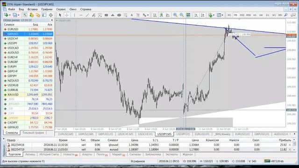Switch chart to Bar Chart mode
This screenshot has height=168, width=299.
(x=155, y=15)
